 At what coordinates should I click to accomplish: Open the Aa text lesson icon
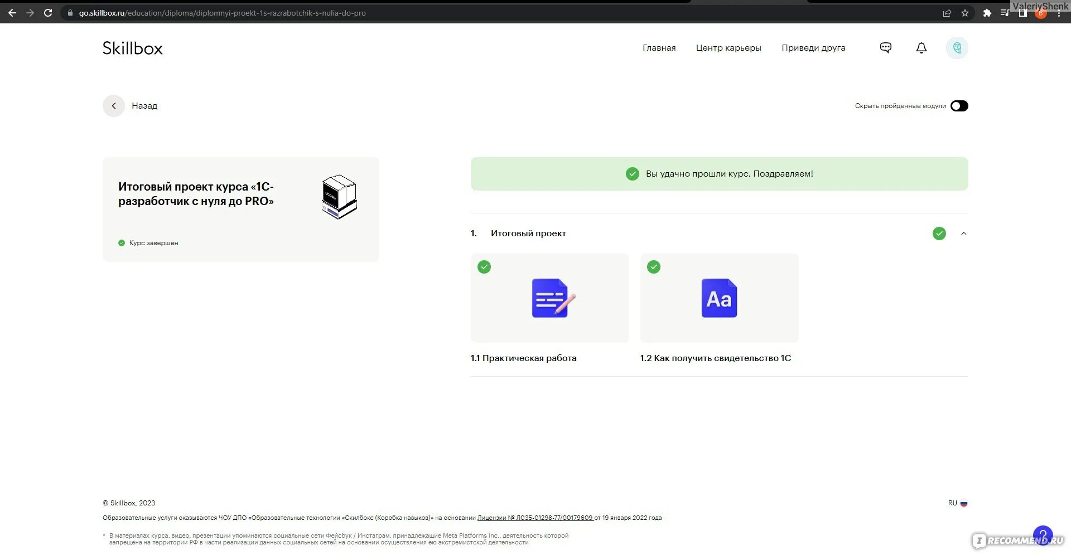pos(719,298)
